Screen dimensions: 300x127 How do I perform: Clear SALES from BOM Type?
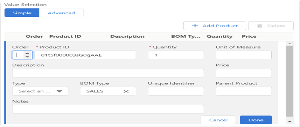[126, 91]
